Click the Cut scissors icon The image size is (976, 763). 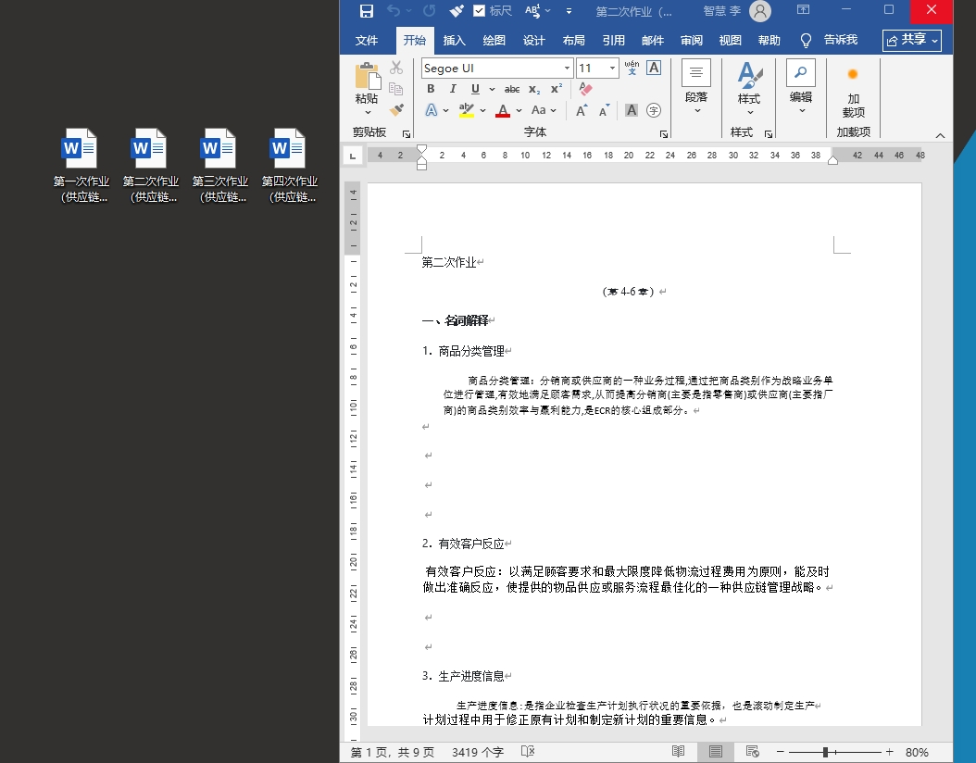tap(396, 68)
